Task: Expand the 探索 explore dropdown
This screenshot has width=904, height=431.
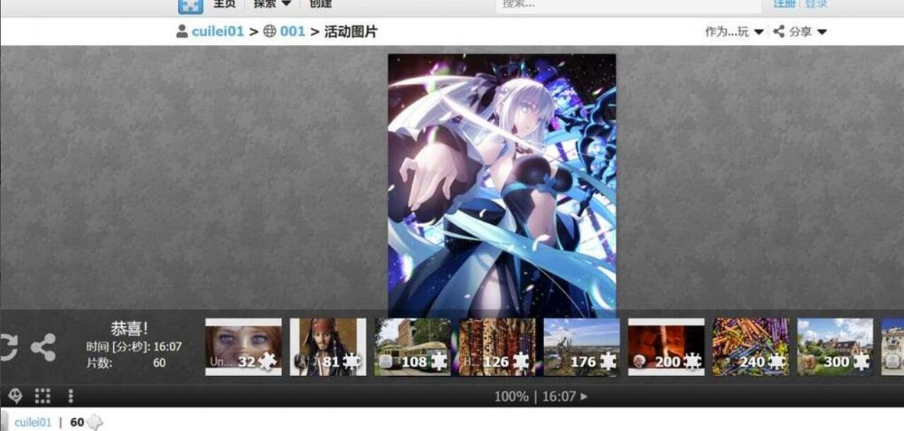Action: pos(272,4)
